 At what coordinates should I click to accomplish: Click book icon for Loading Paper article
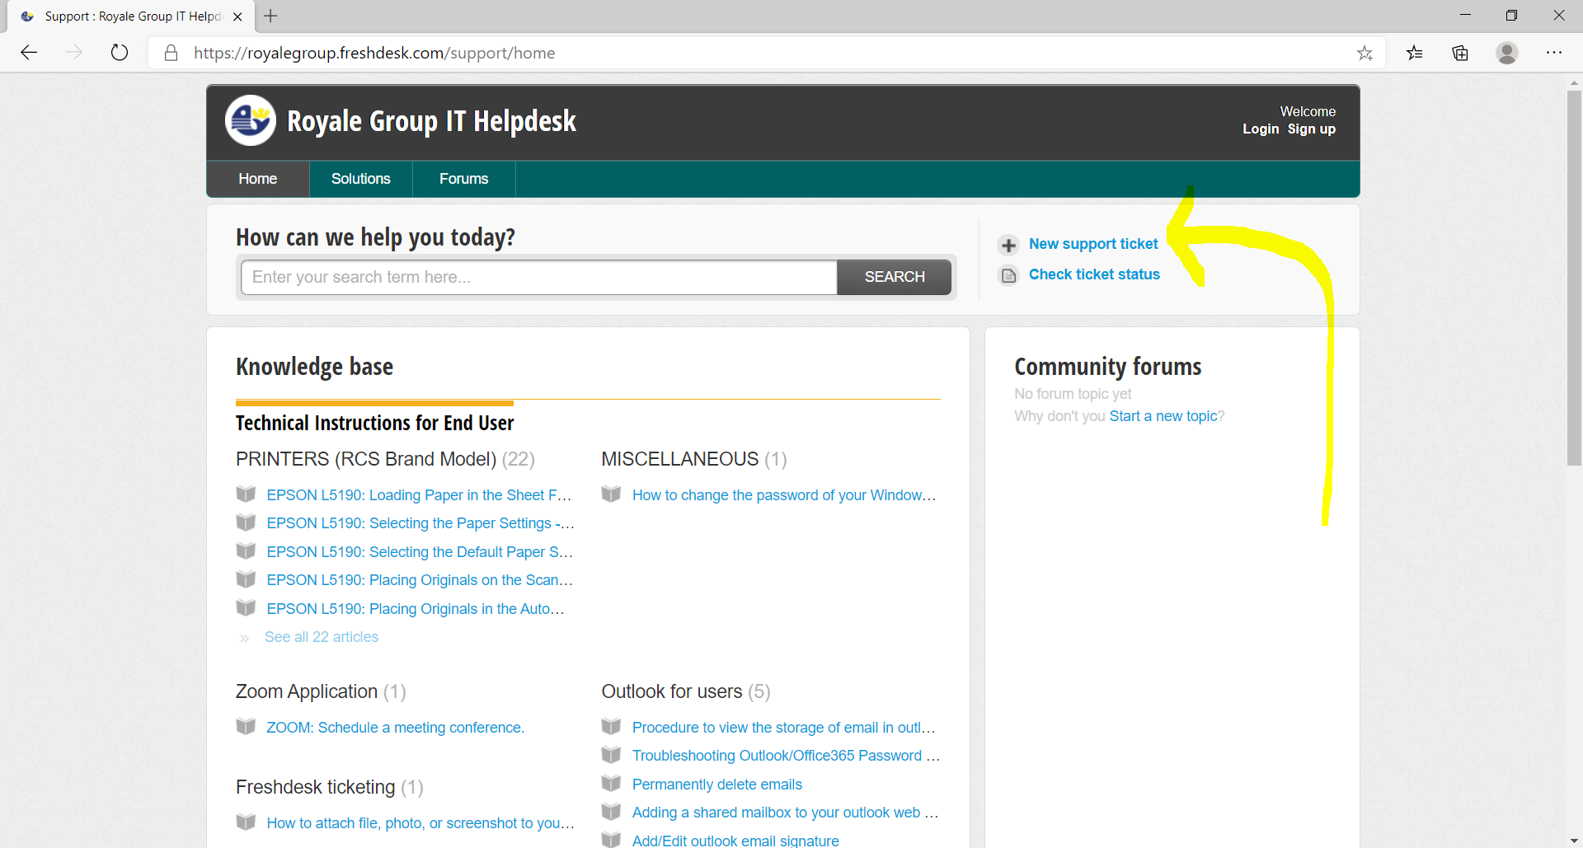click(x=246, y=494)
